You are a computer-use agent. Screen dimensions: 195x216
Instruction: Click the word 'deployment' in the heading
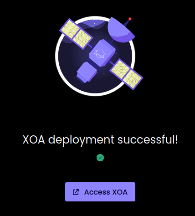pos(81,140)
